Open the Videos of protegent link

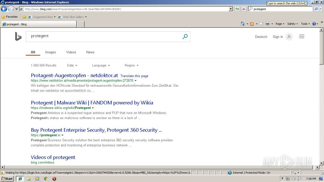point(53,157)
